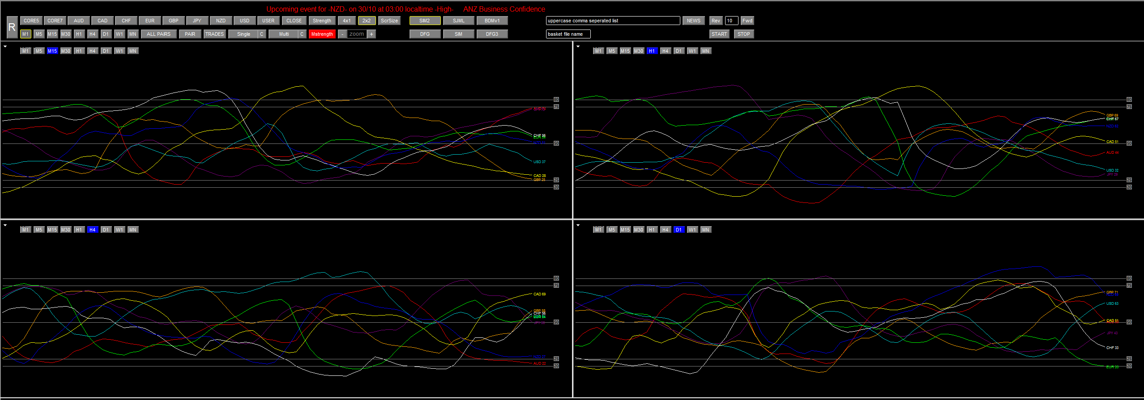Click the ScrSize button
This screenshot has height=400, width=1144.
pyautogui.click(x=389, y=21)
